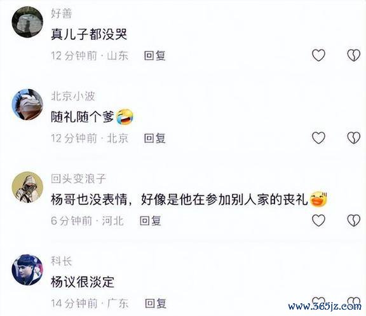Reply to 回头变浪子's comment from 河北
The height and width of the screenshot is (316, 366).
point(151,221)
